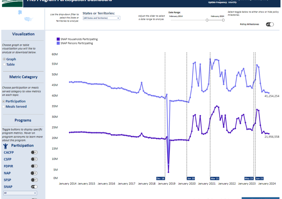Viewport: 282px width, 199px height.
Task: Click the 0M y-axis label
Action: (55, 178)
